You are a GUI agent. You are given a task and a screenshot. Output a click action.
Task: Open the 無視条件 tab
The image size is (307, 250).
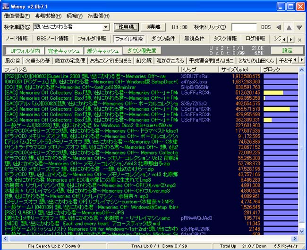(195, 39)
